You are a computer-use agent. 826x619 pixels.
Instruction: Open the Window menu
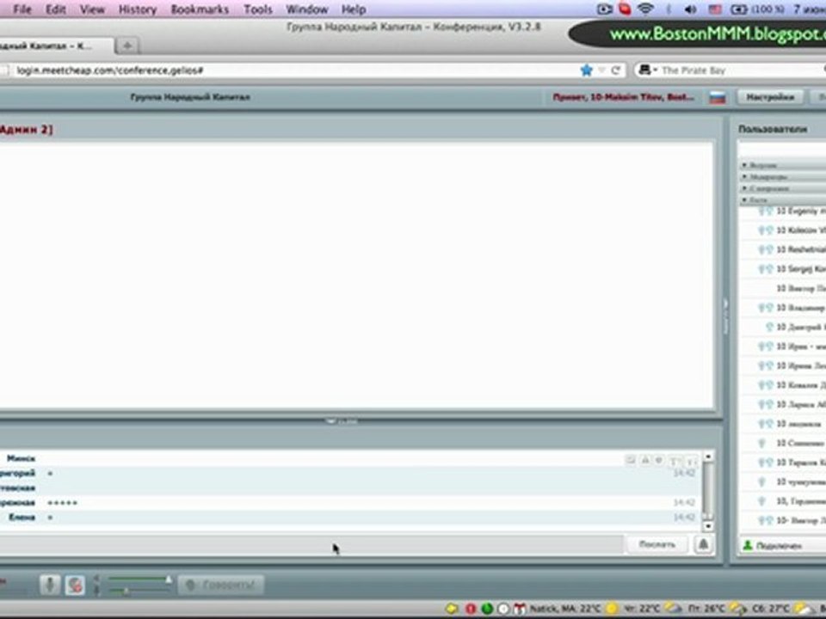click(306, 9)
